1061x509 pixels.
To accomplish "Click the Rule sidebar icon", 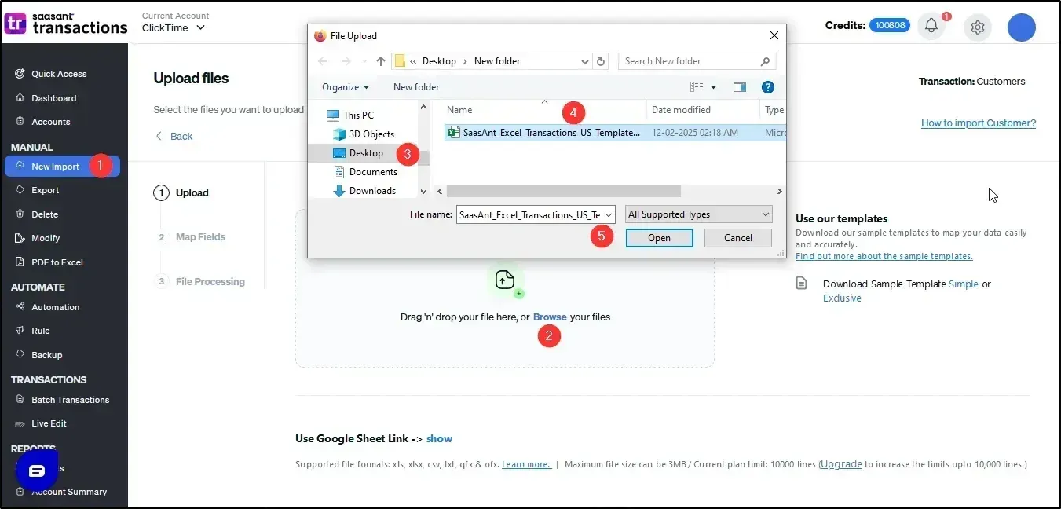I will tap(20, 331).
